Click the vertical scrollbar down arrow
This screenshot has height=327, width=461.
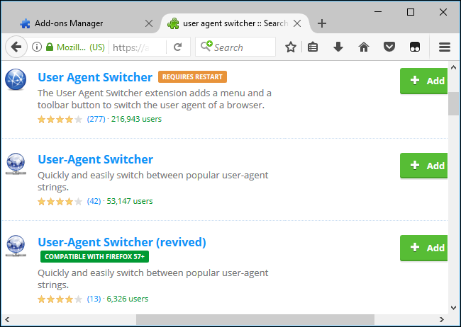coord(453,308)
